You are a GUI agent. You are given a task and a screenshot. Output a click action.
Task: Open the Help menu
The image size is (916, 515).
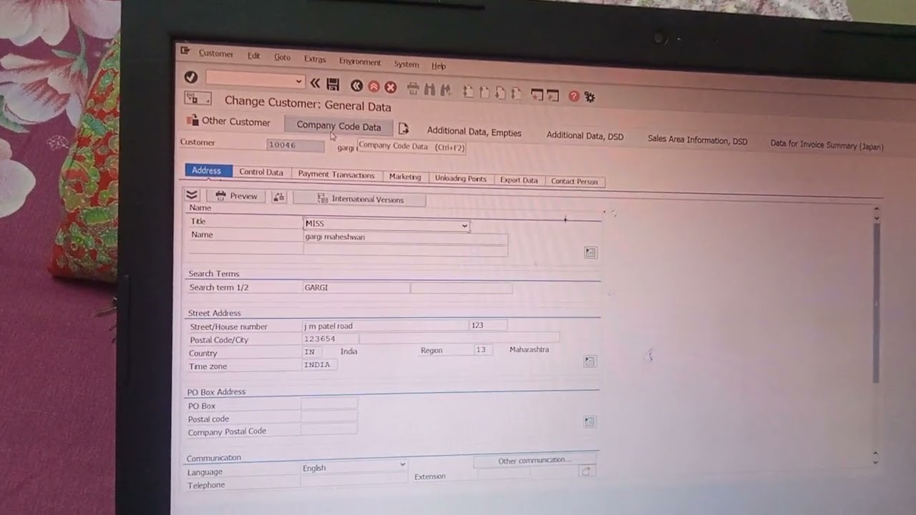pyautogui.click(x=439, y=66)
